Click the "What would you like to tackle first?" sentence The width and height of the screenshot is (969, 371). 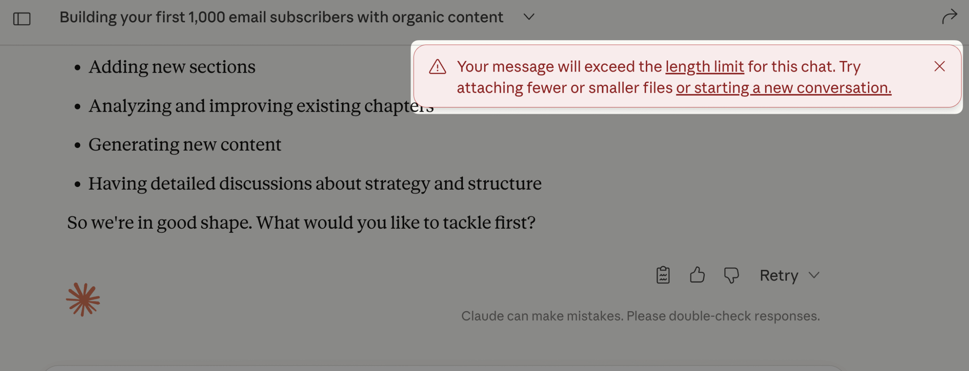(396, 223)
